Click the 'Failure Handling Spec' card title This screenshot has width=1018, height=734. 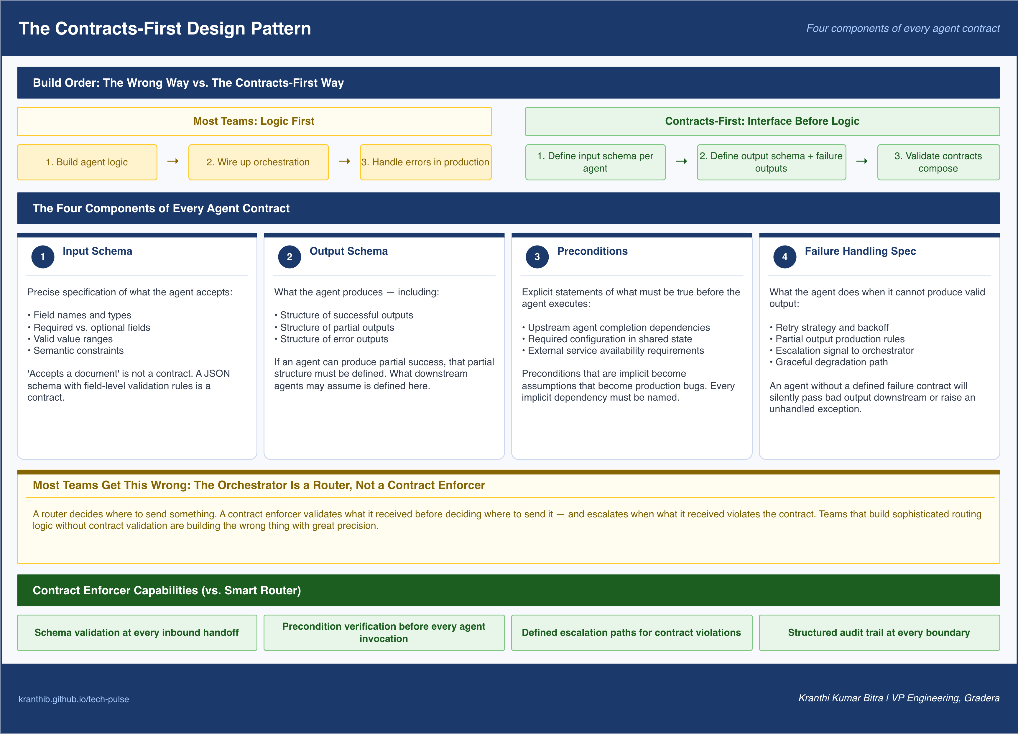coord(861,251)
